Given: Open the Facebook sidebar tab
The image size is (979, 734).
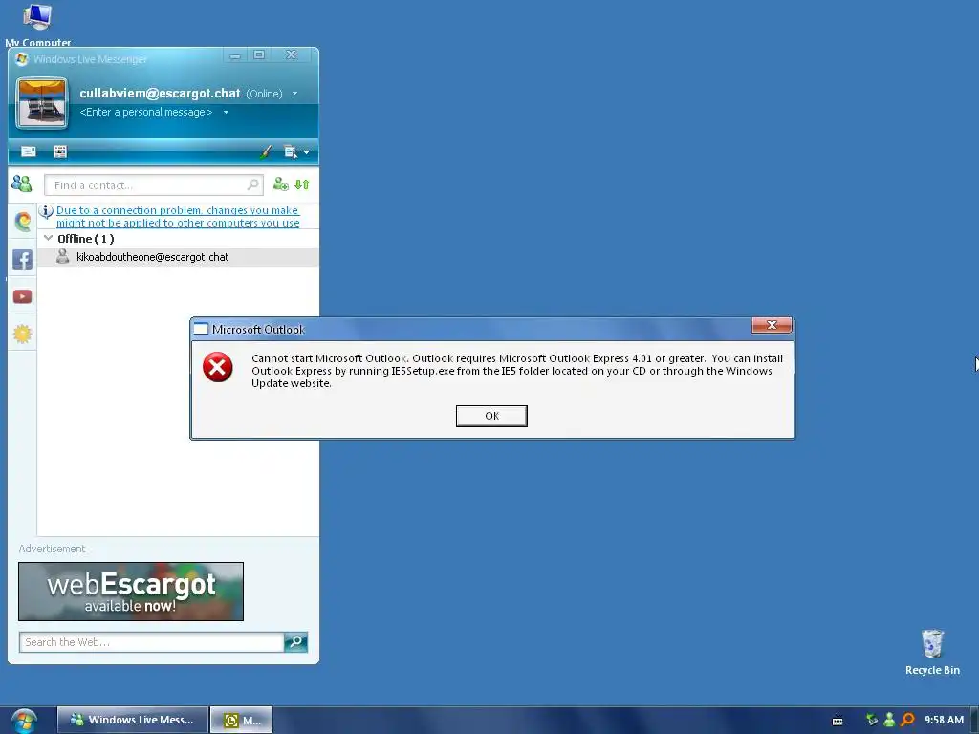Looking at the screenshot, I should [23, 259].
